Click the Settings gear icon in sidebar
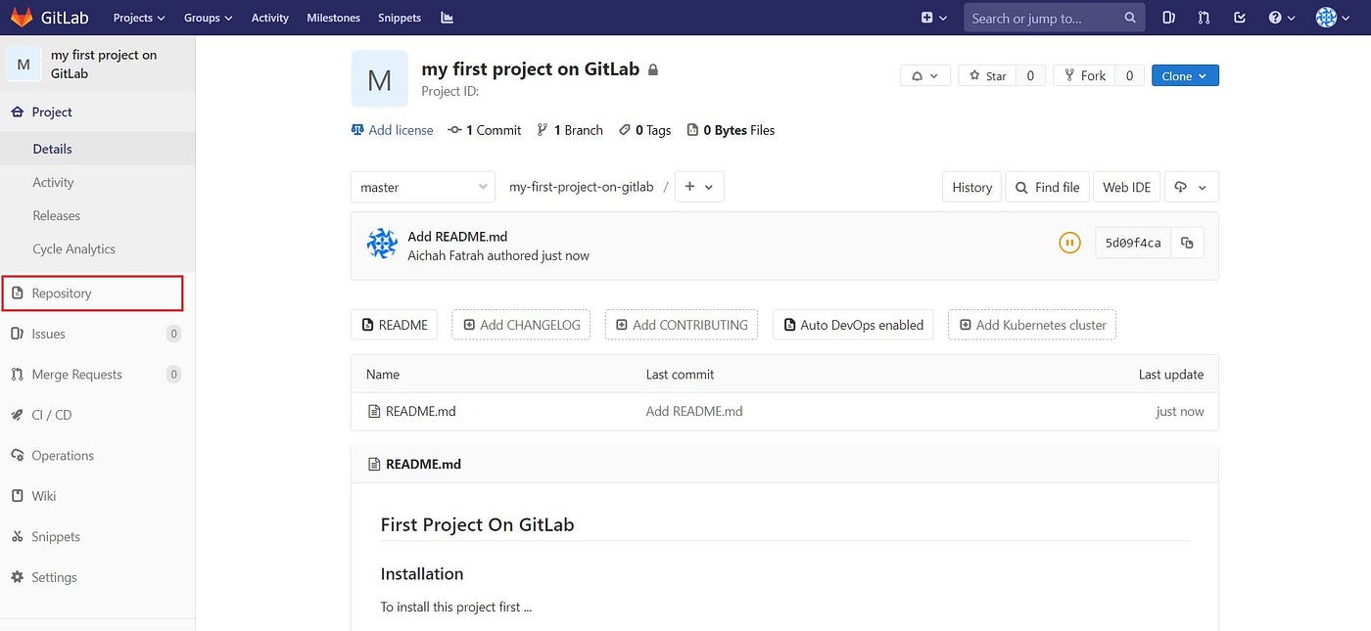 tap(17, 577)
